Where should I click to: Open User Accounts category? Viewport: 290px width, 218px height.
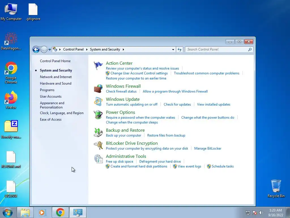(51, 97)
